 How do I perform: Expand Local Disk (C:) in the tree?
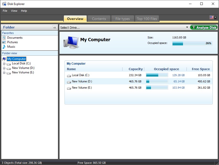coord(4,63)
